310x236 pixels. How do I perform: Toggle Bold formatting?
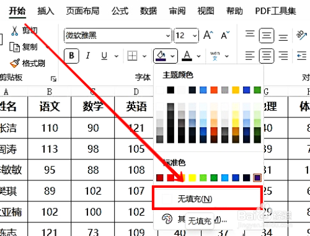(71, 56)
